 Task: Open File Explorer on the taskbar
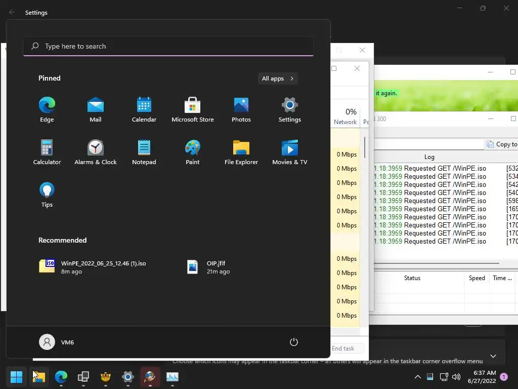tap(39, 376)
